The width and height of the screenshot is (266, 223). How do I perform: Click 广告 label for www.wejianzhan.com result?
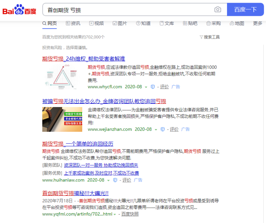click(185, 129)
